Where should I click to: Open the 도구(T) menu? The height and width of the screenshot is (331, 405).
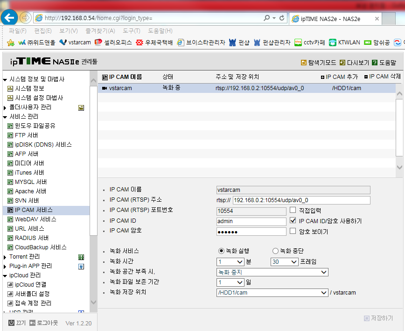(132, 31)
